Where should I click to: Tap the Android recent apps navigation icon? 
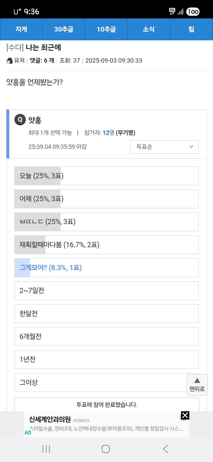(46, 449)
